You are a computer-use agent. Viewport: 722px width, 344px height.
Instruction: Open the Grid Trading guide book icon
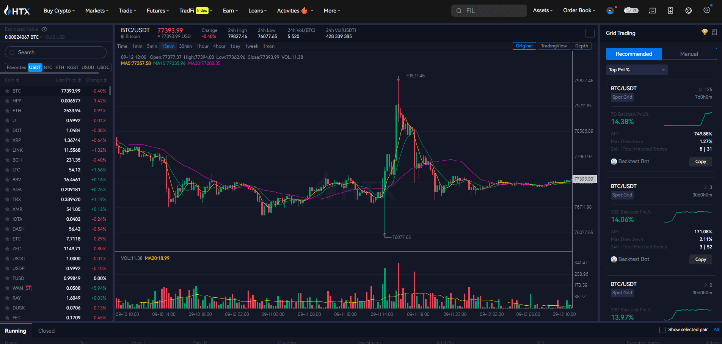714,33
